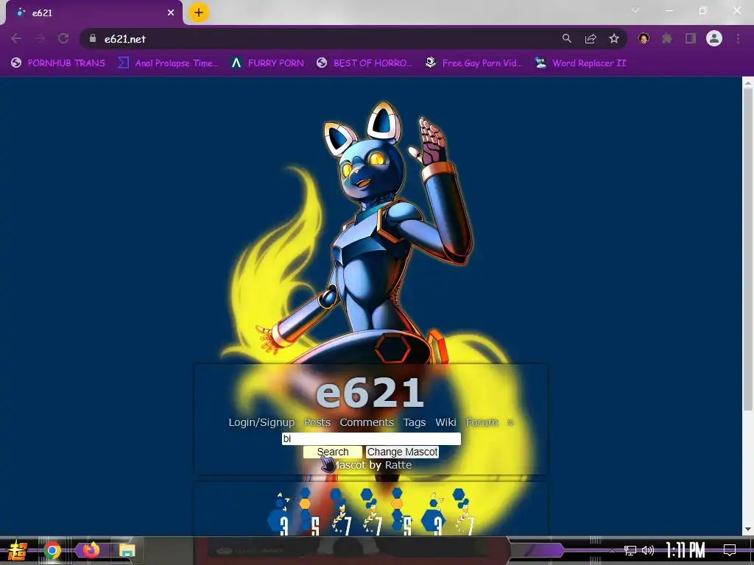Open the Chrome three-dot menu
The width and height of the screenshot is (754, 565).
pos(738,38)
